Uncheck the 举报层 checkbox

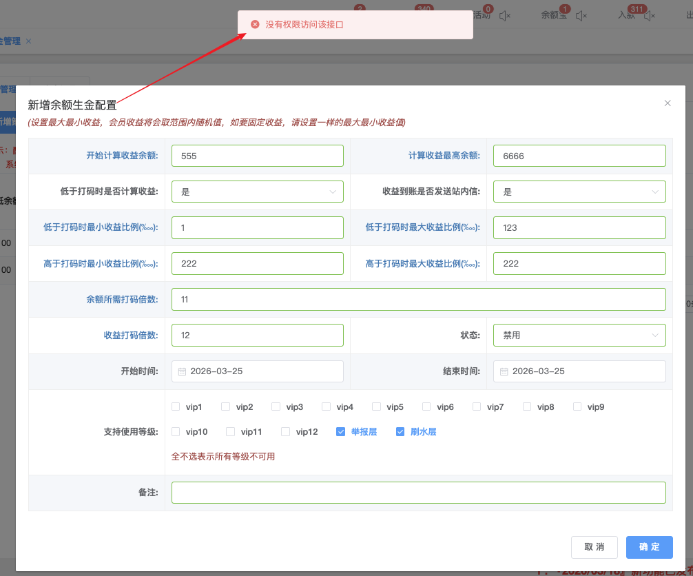pyautogui.click(x=340, y=432)
